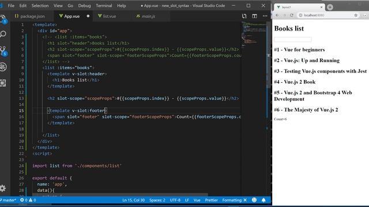This screenshot has height=207, width=369.
Task: Toggle the Formatting status item
Action: pyautogui.click(x=235, y=200)
